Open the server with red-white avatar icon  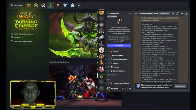click(x=101, y=69)
